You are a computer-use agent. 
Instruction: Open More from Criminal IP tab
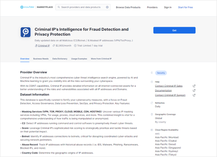101,58
